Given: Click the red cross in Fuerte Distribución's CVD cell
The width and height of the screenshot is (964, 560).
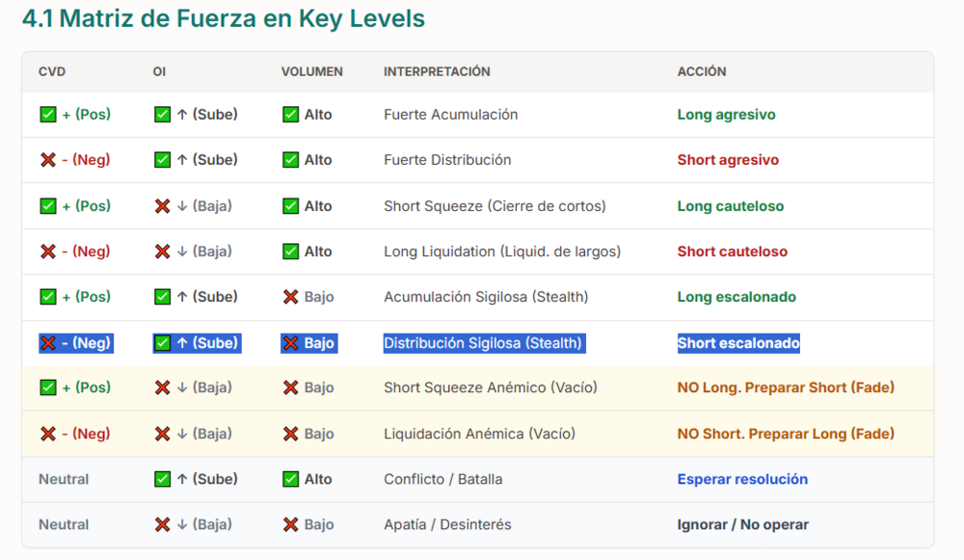Looking at the screenshot, I should [47, 160].
